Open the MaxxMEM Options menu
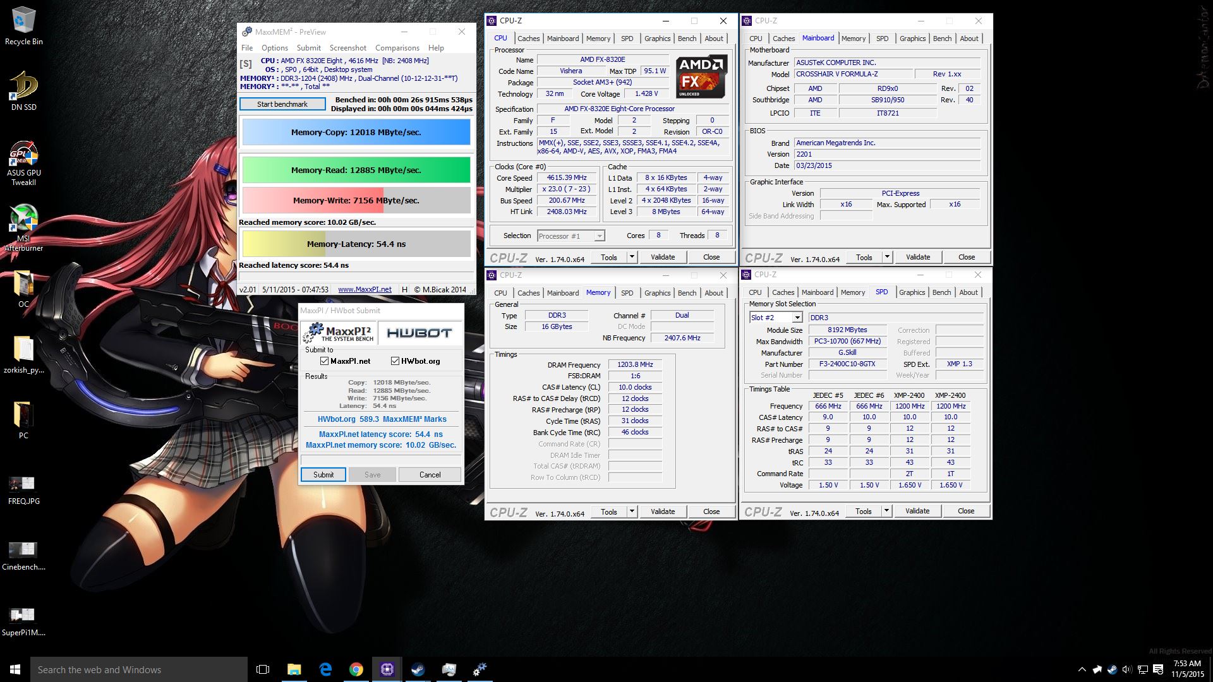 click(275, 48)
